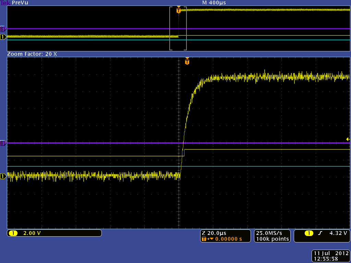Click the right bracket of the zoom window

point(185,28)
